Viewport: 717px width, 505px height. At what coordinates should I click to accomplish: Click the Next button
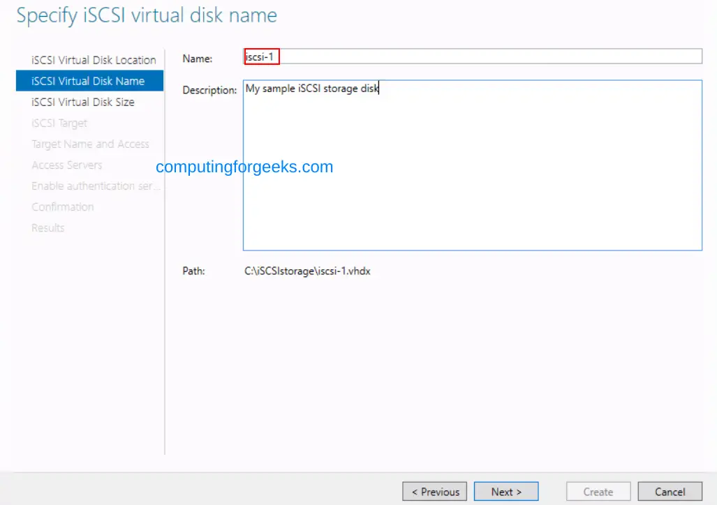(x=505, y=491)
